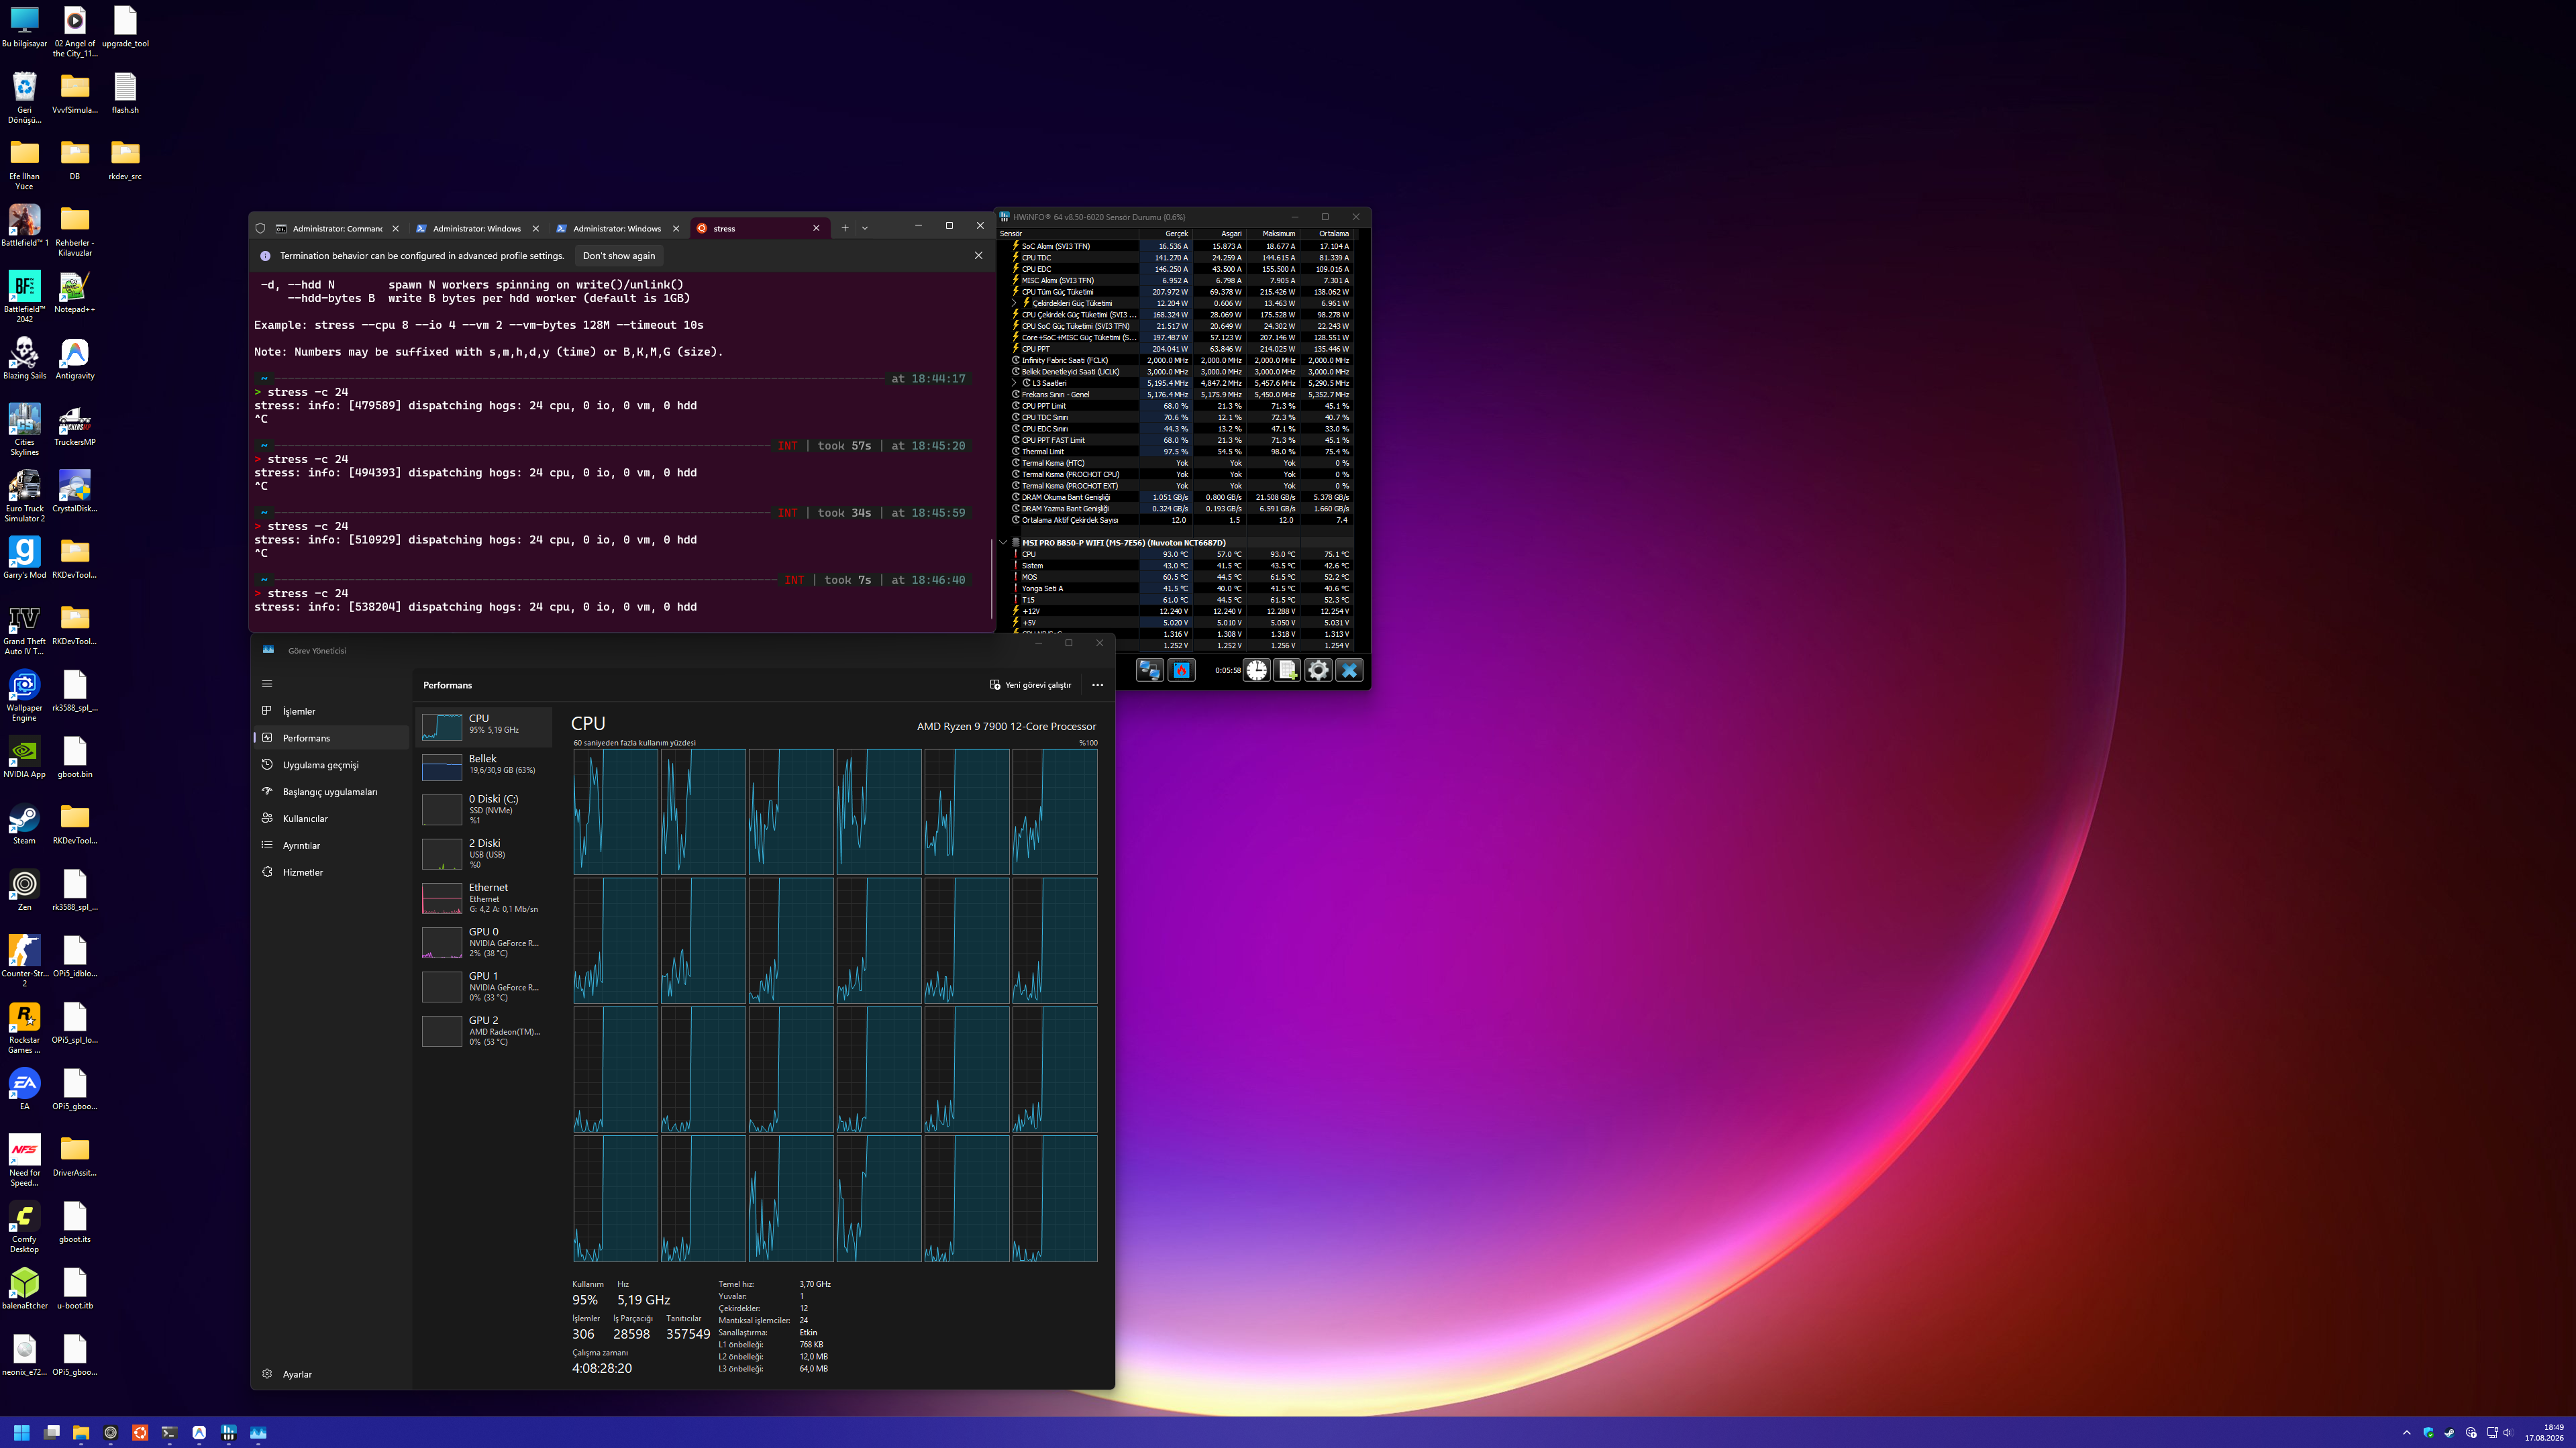2576x1448 pixels.
Task: Open the volume control in the system tray
Action: 2508,1432
